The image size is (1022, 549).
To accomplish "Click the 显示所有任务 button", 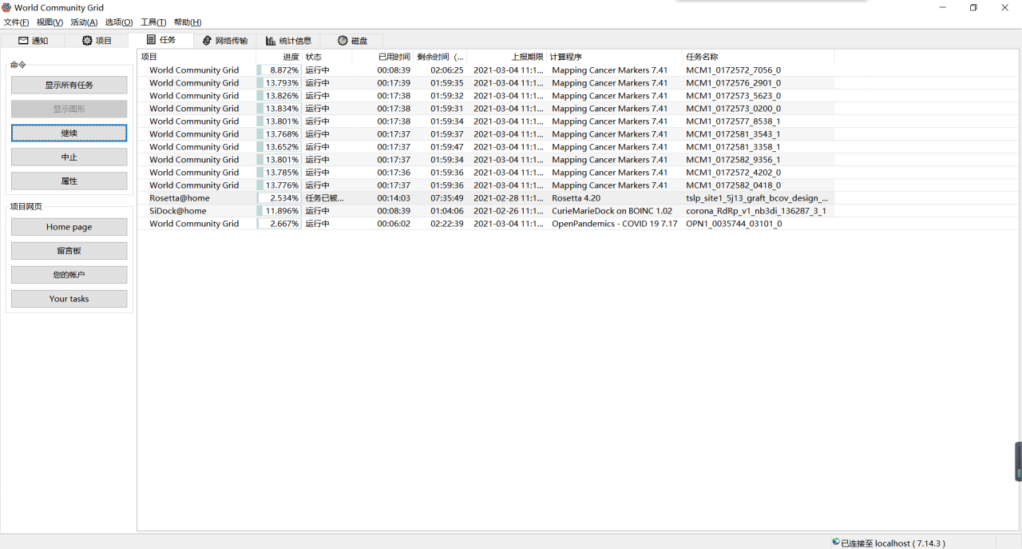I will coord(69,85).
